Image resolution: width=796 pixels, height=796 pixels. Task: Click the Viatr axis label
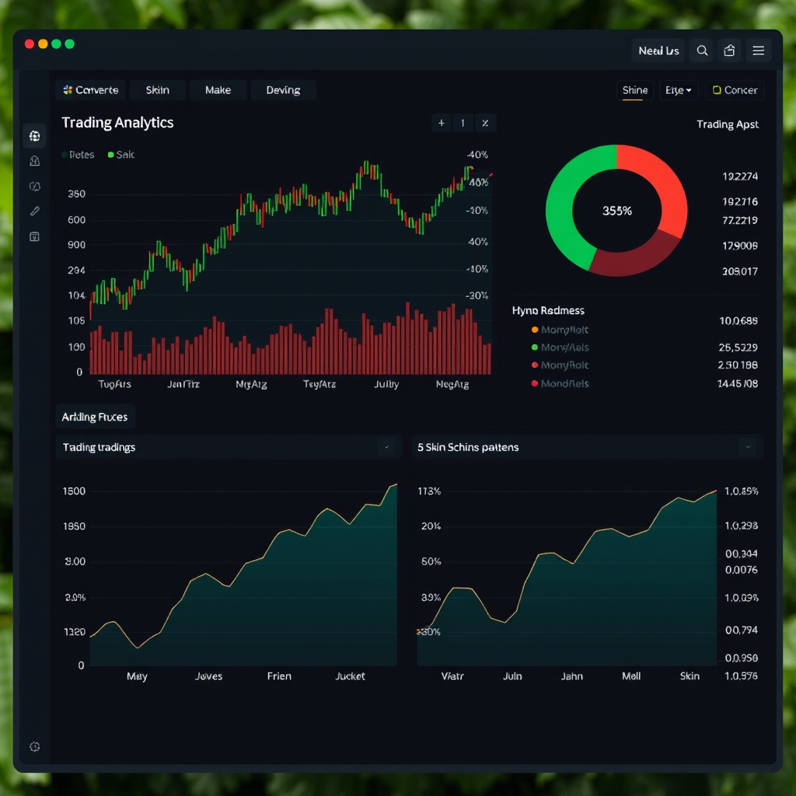[x=452, y=676]
